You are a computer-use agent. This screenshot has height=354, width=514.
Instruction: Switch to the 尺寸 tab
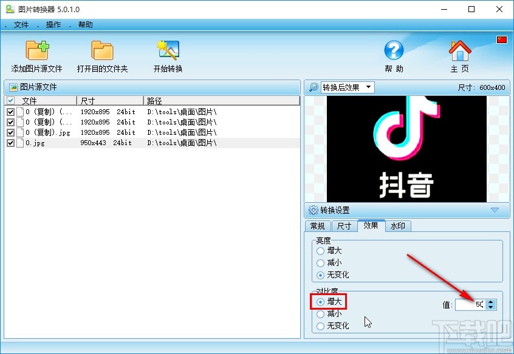coord(344,226)
